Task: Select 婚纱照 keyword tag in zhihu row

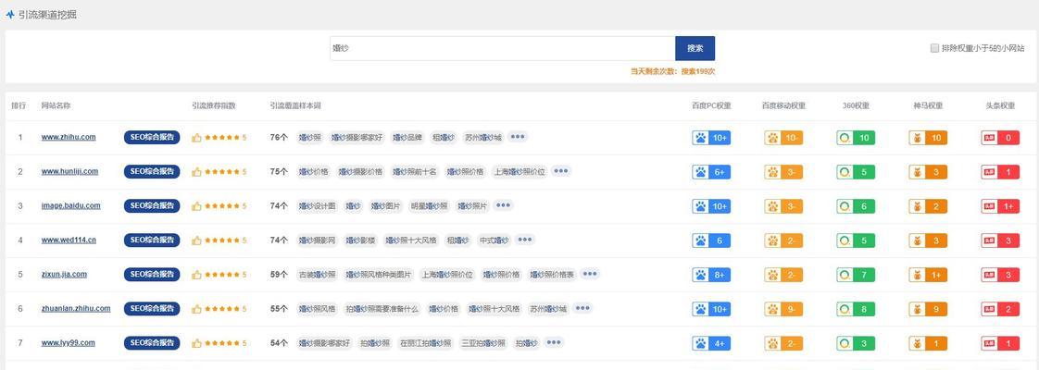Action: 309,138
